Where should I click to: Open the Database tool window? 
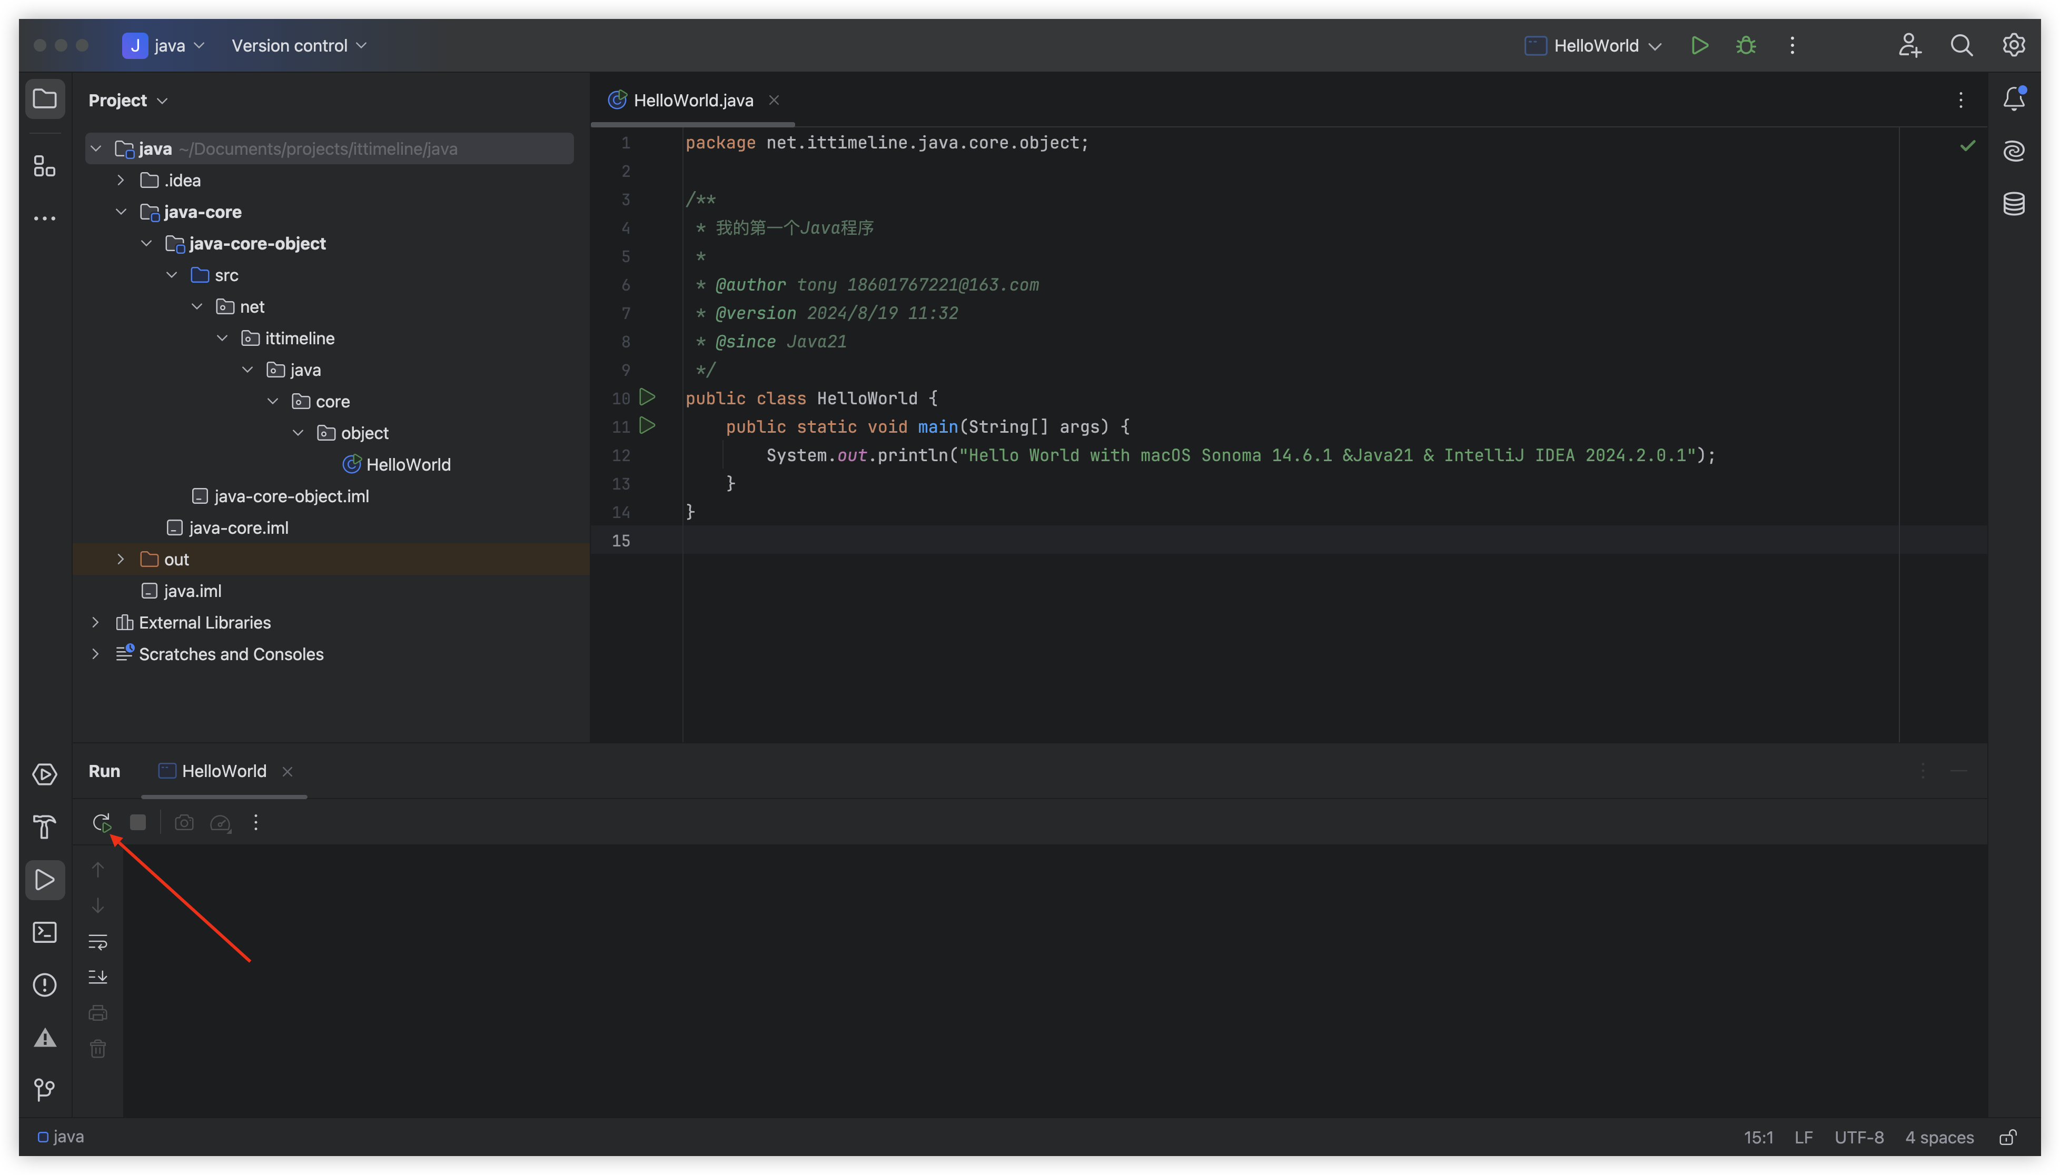(2013, 203)
